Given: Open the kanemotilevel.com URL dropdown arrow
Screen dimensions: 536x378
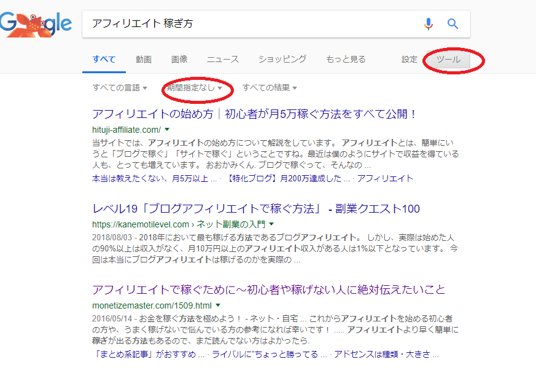Looking at the screenshot, I should click(270, 224).
